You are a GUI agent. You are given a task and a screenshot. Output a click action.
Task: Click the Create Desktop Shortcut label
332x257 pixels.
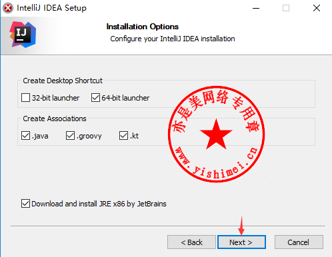click(63, 81)
